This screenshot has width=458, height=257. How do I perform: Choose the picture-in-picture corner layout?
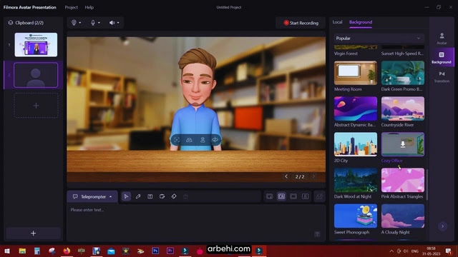(269, 197)
